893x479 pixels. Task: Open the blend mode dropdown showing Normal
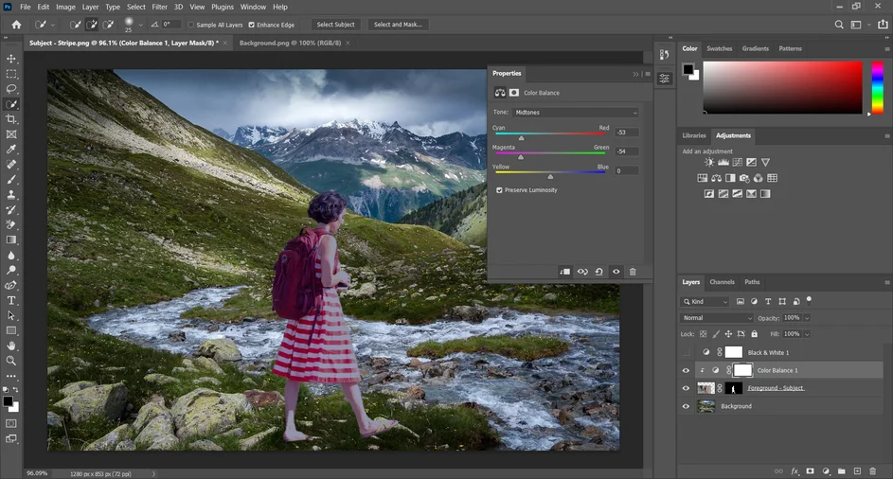[x=717, y=318]
